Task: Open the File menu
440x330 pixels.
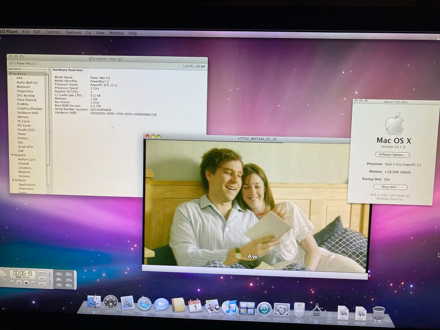Action: pyautogui.click(x=26, y=32)
